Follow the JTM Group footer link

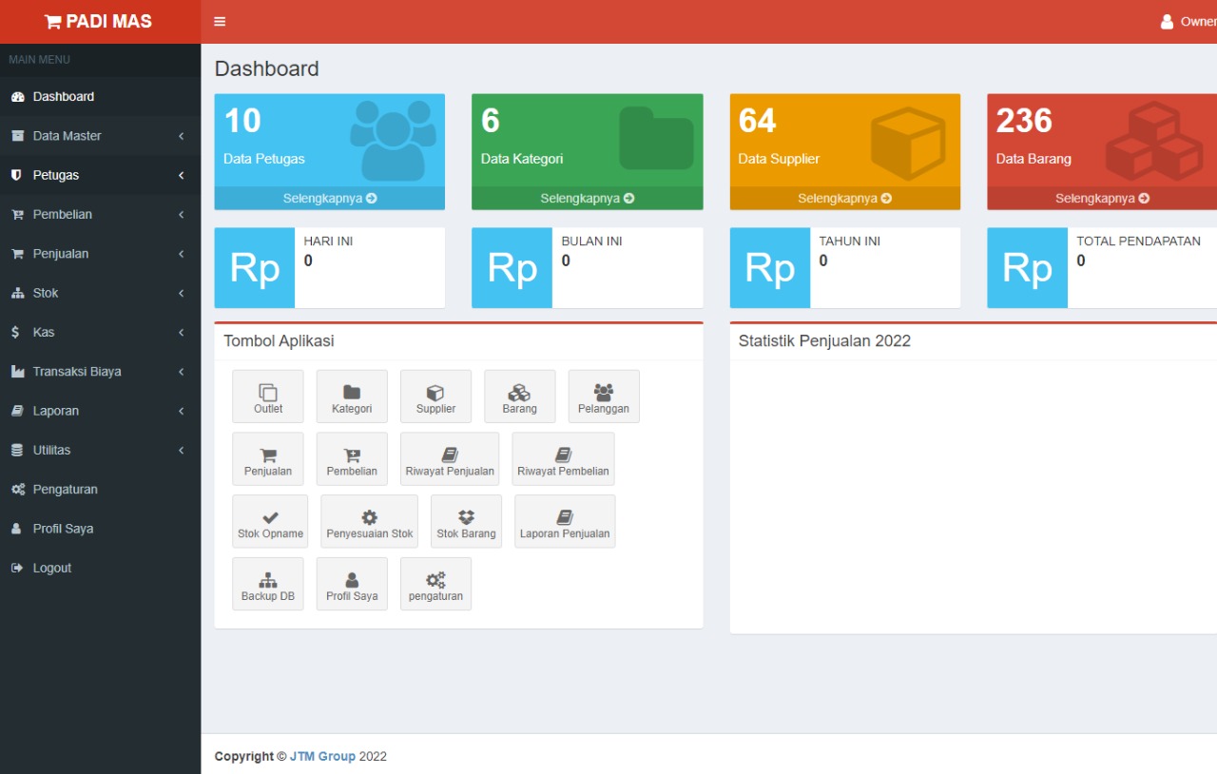(x=322, y=757)
